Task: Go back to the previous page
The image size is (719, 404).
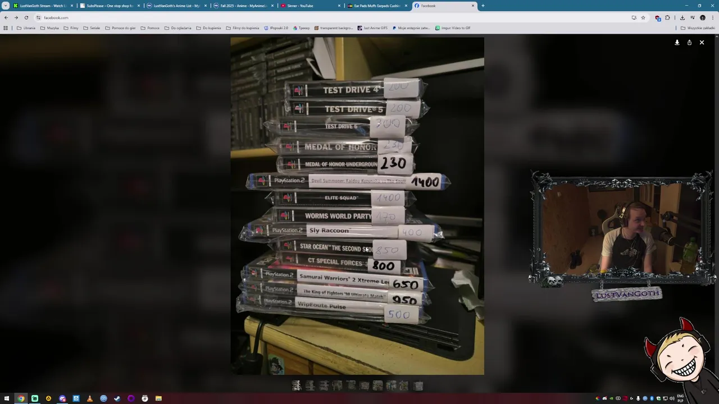Action: [x=6, y=17]
